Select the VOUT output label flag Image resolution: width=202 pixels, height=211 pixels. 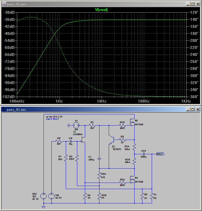[x=160, y=154]
